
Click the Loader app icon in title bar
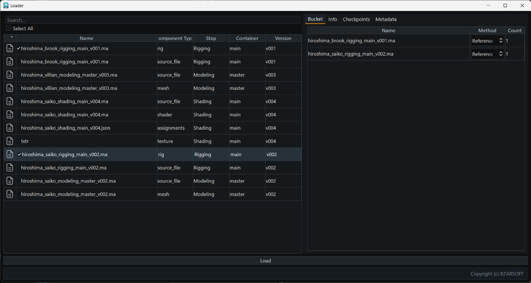6,5
